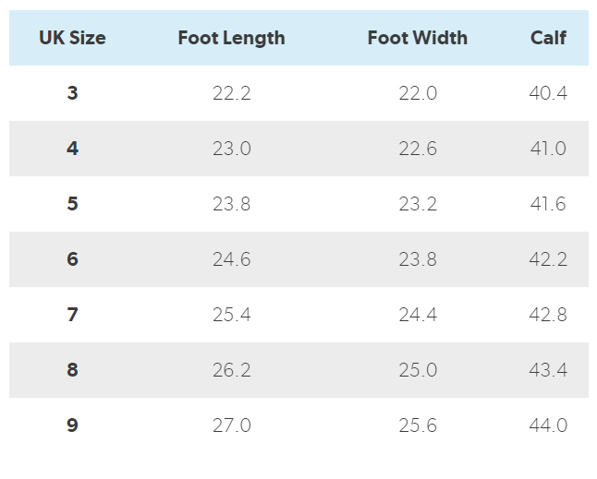Select UK size 7 row label
Screen dimensions: 597x479
72,315
